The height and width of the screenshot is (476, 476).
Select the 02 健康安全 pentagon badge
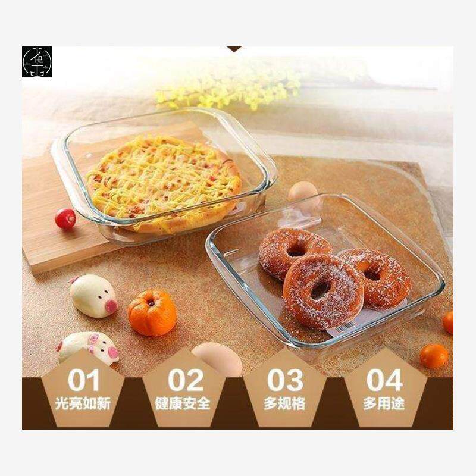point(184,389)
